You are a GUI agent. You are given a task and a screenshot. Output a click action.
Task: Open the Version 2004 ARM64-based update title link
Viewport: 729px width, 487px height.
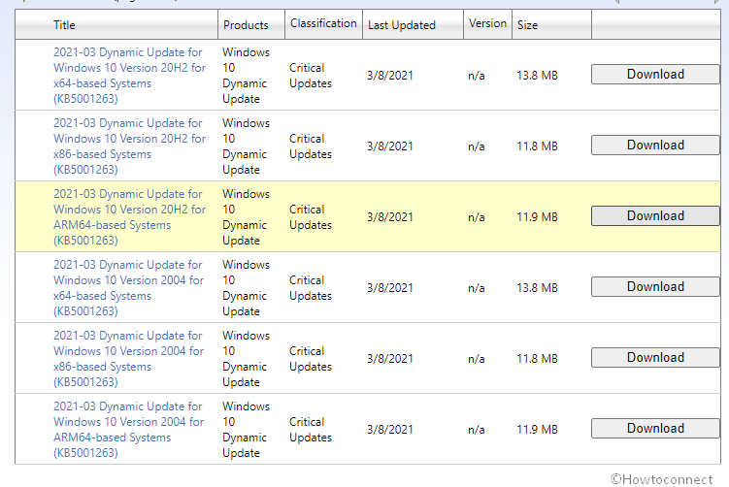129,430
